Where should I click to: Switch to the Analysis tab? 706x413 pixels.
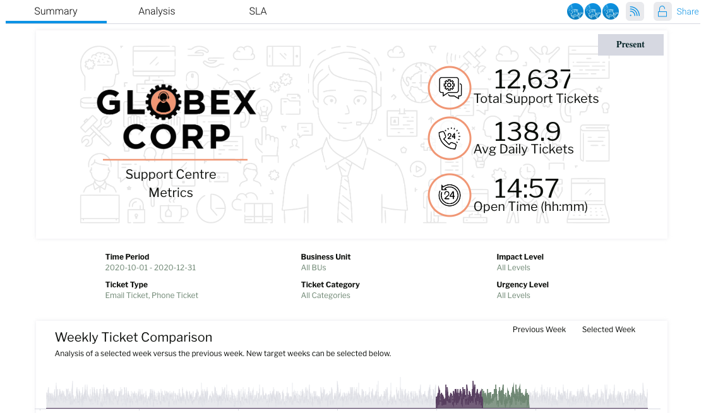point(157,11)
